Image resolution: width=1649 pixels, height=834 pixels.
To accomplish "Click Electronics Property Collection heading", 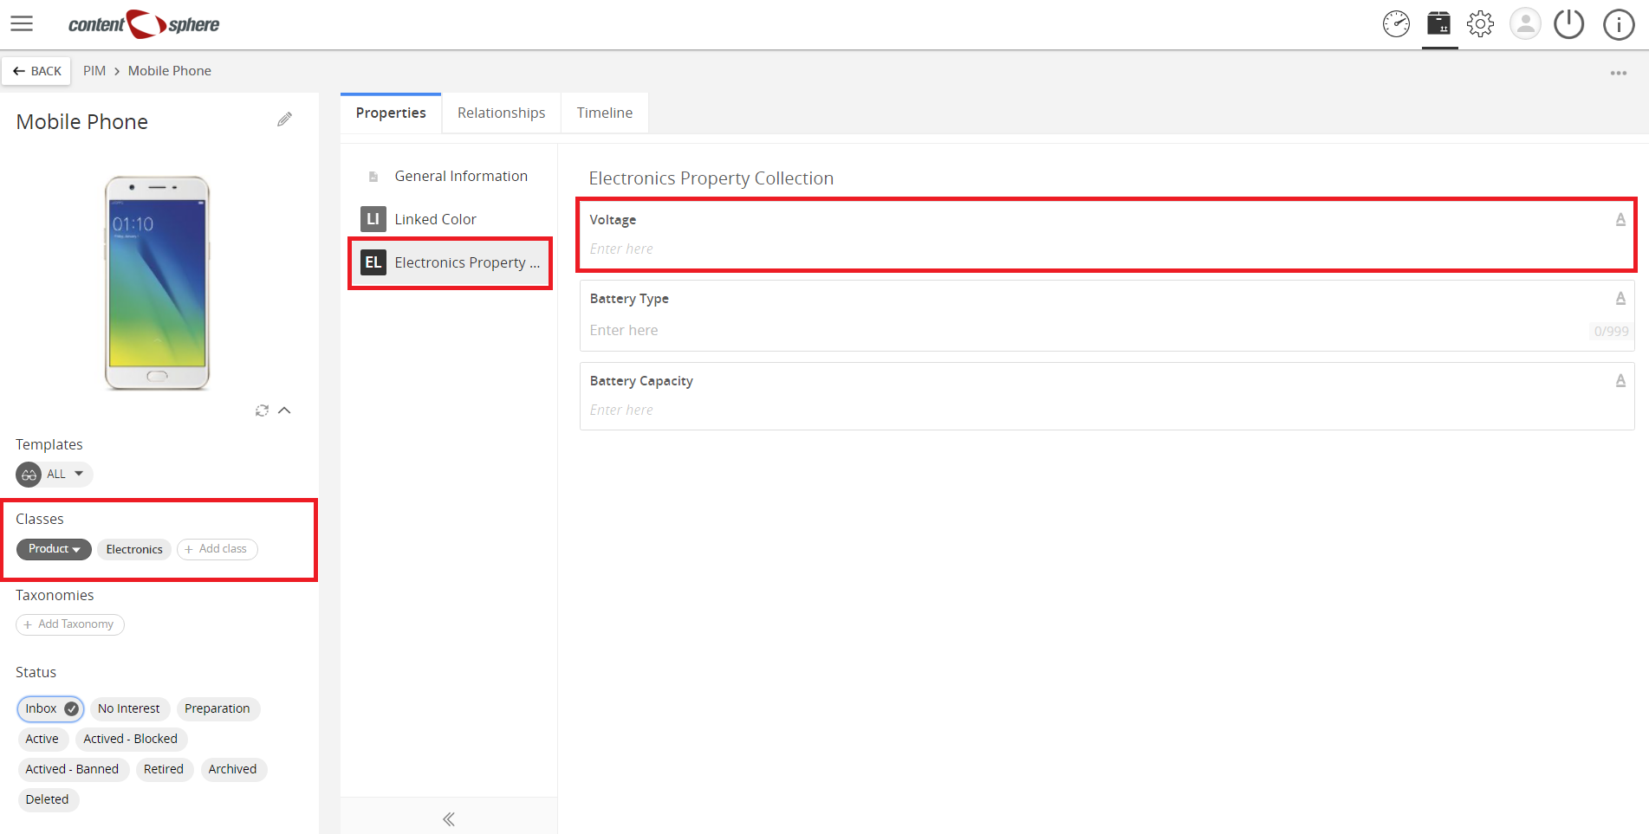I will [x=711, y=178].
